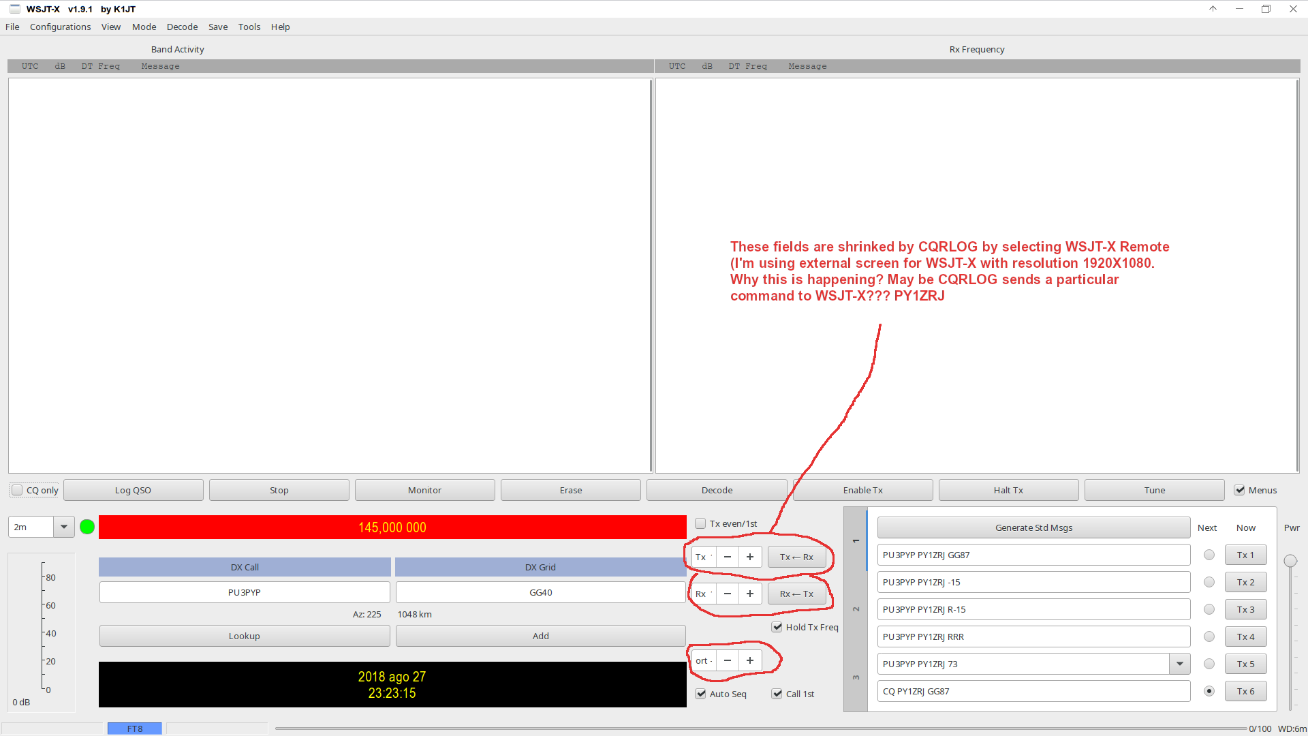Click the Erase button
The height and width of the screenshot is (736, 1308).
click(571, 490)
